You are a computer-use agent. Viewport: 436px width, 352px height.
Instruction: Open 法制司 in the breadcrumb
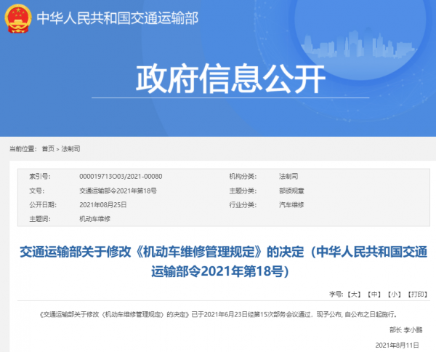[x=70, y=148]
